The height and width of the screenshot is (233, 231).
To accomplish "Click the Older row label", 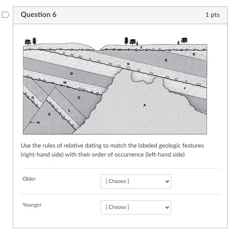I will coord(29,179).
